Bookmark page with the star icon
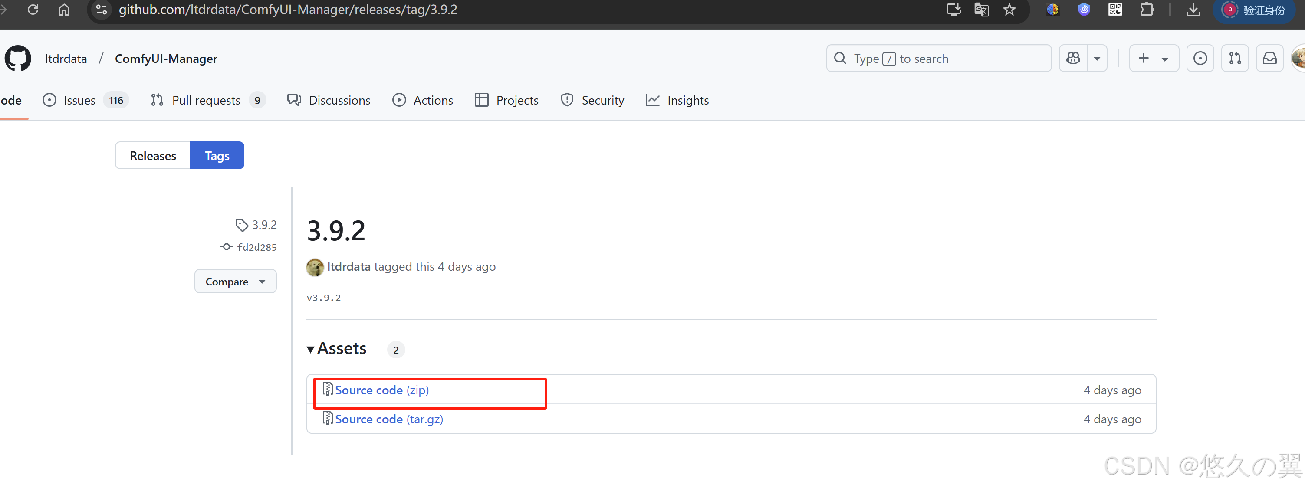 pos(1009,10)
